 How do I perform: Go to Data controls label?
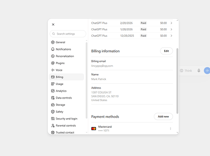[x=64, y=98]
